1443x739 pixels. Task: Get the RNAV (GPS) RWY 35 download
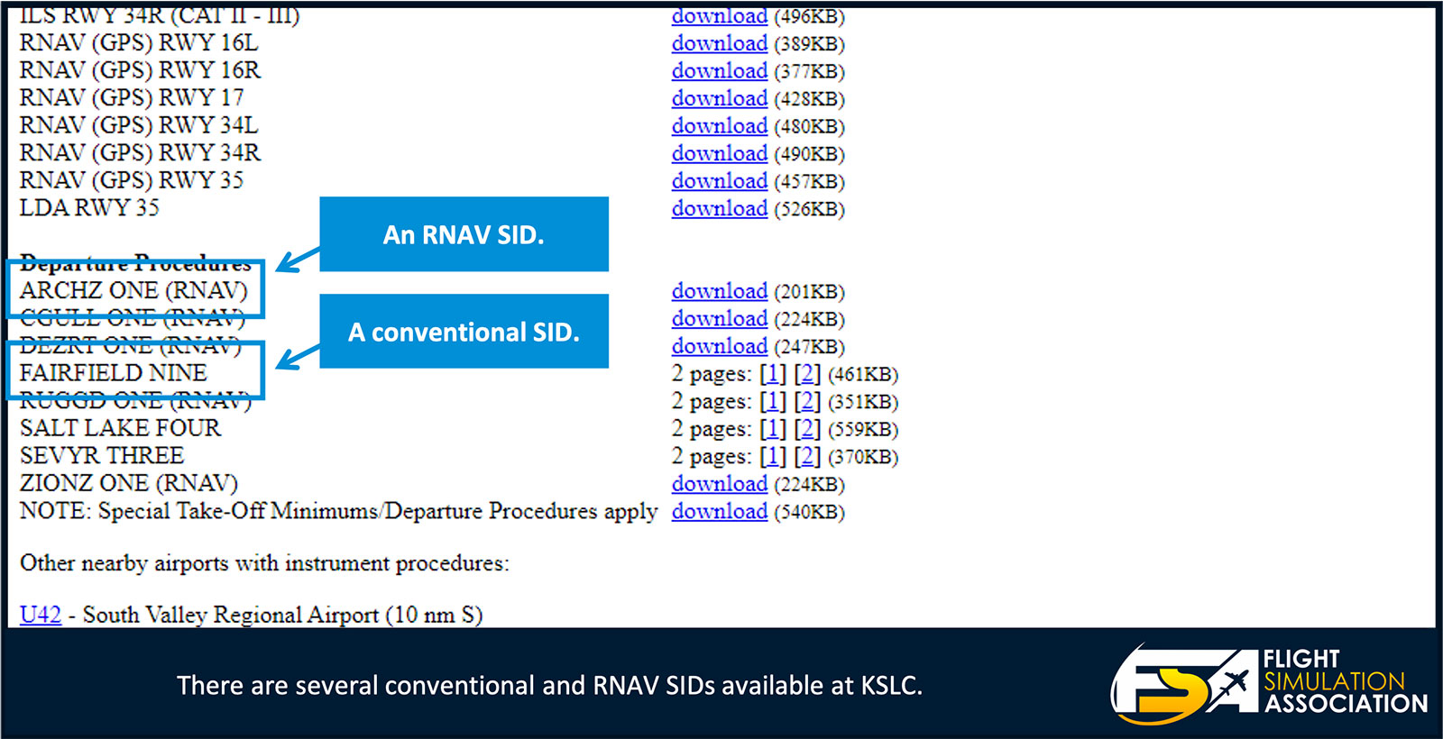719,181
